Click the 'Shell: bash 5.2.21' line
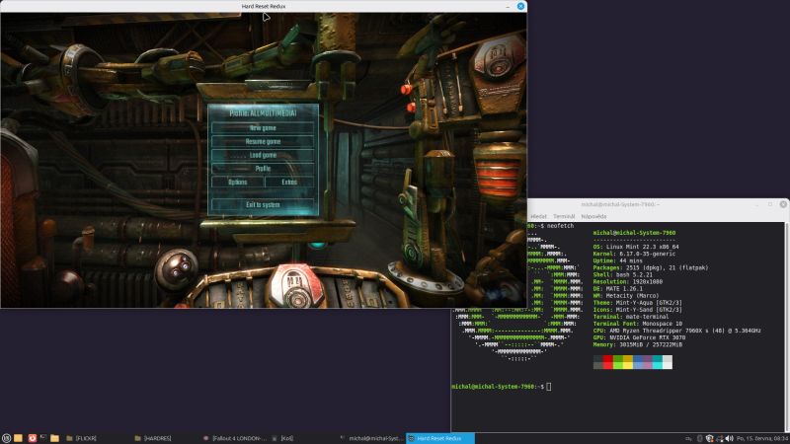Image resolution: width=790 pixels, height=444 pixels. tap(623, 275)
